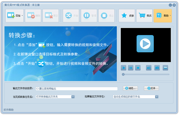Click the preview seek slider handle
179x115 pixels.
point(123,75)
